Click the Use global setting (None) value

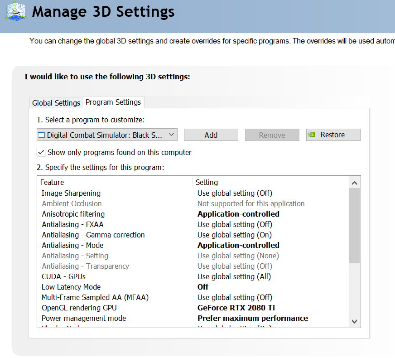tap(238, 256)
